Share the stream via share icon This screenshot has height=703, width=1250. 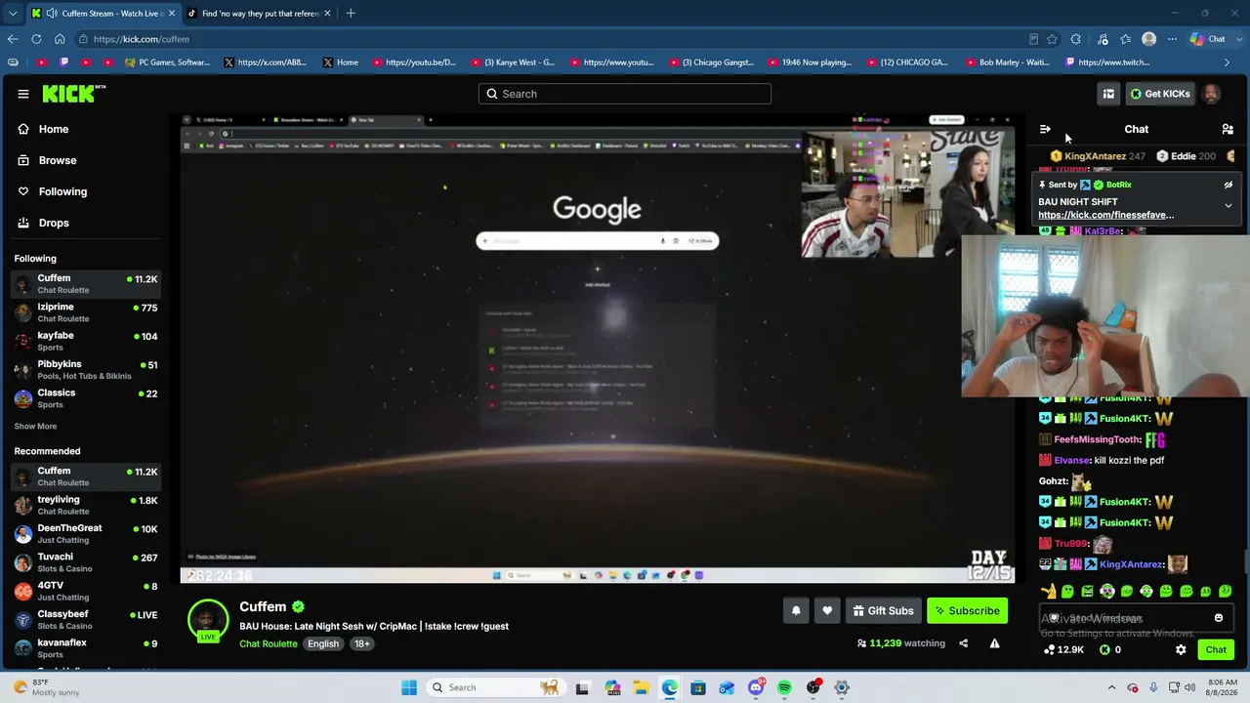963,643
